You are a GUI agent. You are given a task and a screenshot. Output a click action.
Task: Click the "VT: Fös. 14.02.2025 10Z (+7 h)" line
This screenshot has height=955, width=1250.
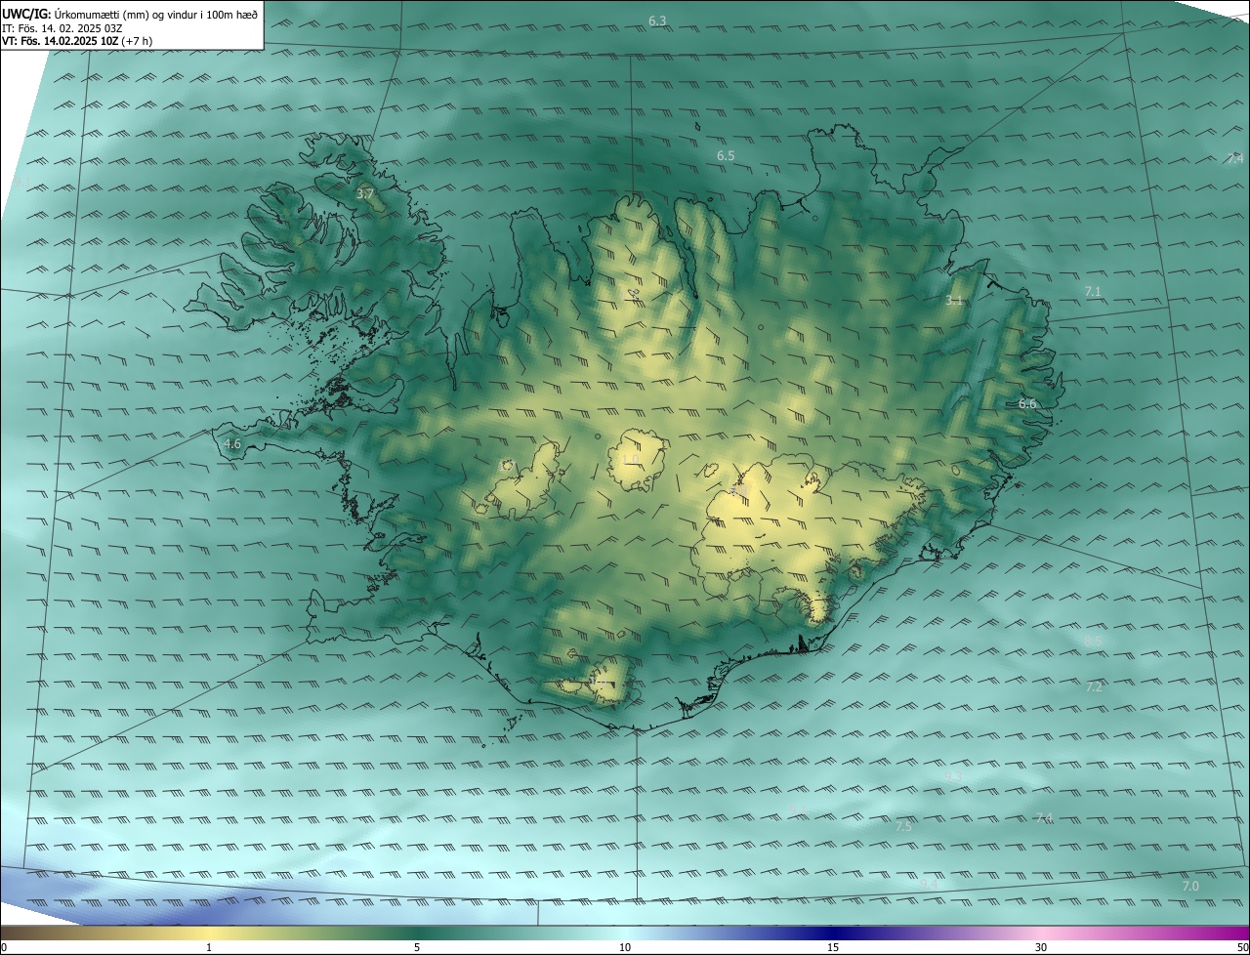[77, 41]
